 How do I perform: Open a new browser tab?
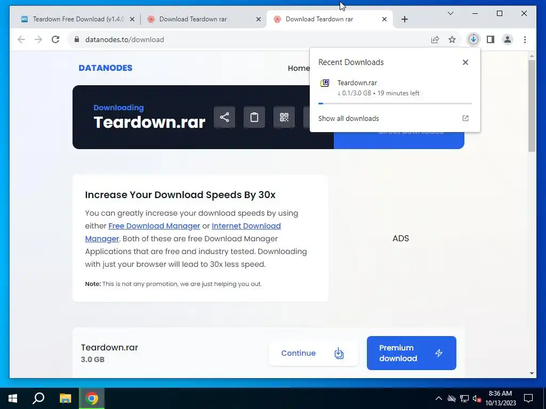click(x=404, y=19)
